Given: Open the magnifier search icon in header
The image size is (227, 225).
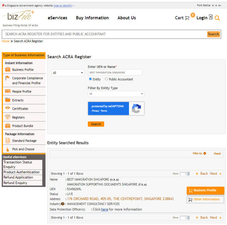Looking at the screenshot, I should coord(217,18).
